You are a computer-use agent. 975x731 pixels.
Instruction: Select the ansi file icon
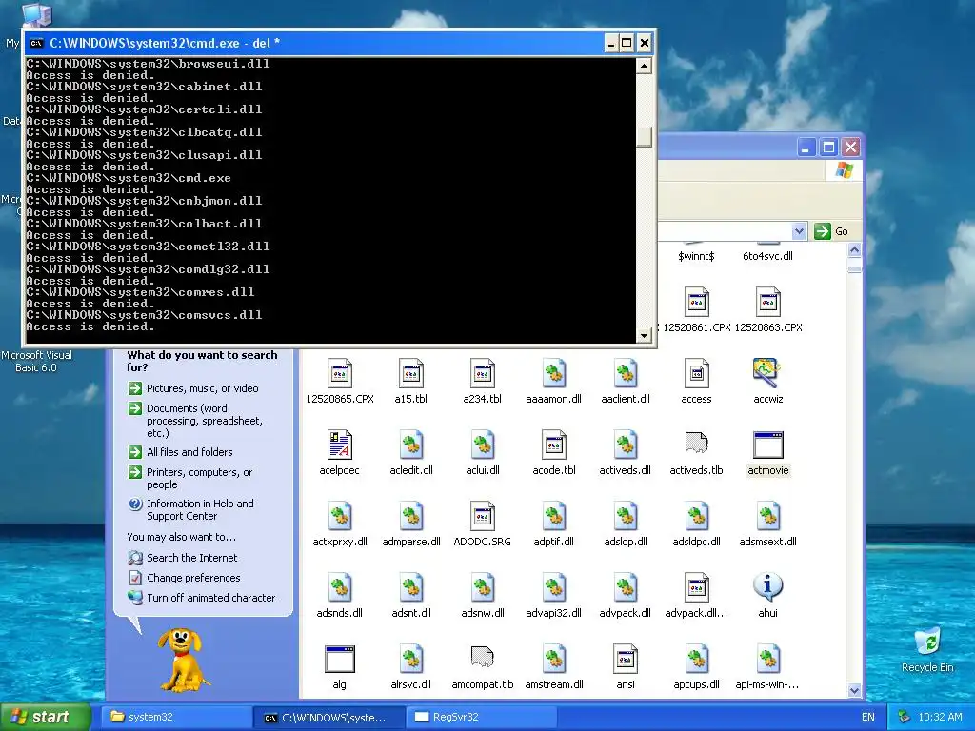(626, 660)
